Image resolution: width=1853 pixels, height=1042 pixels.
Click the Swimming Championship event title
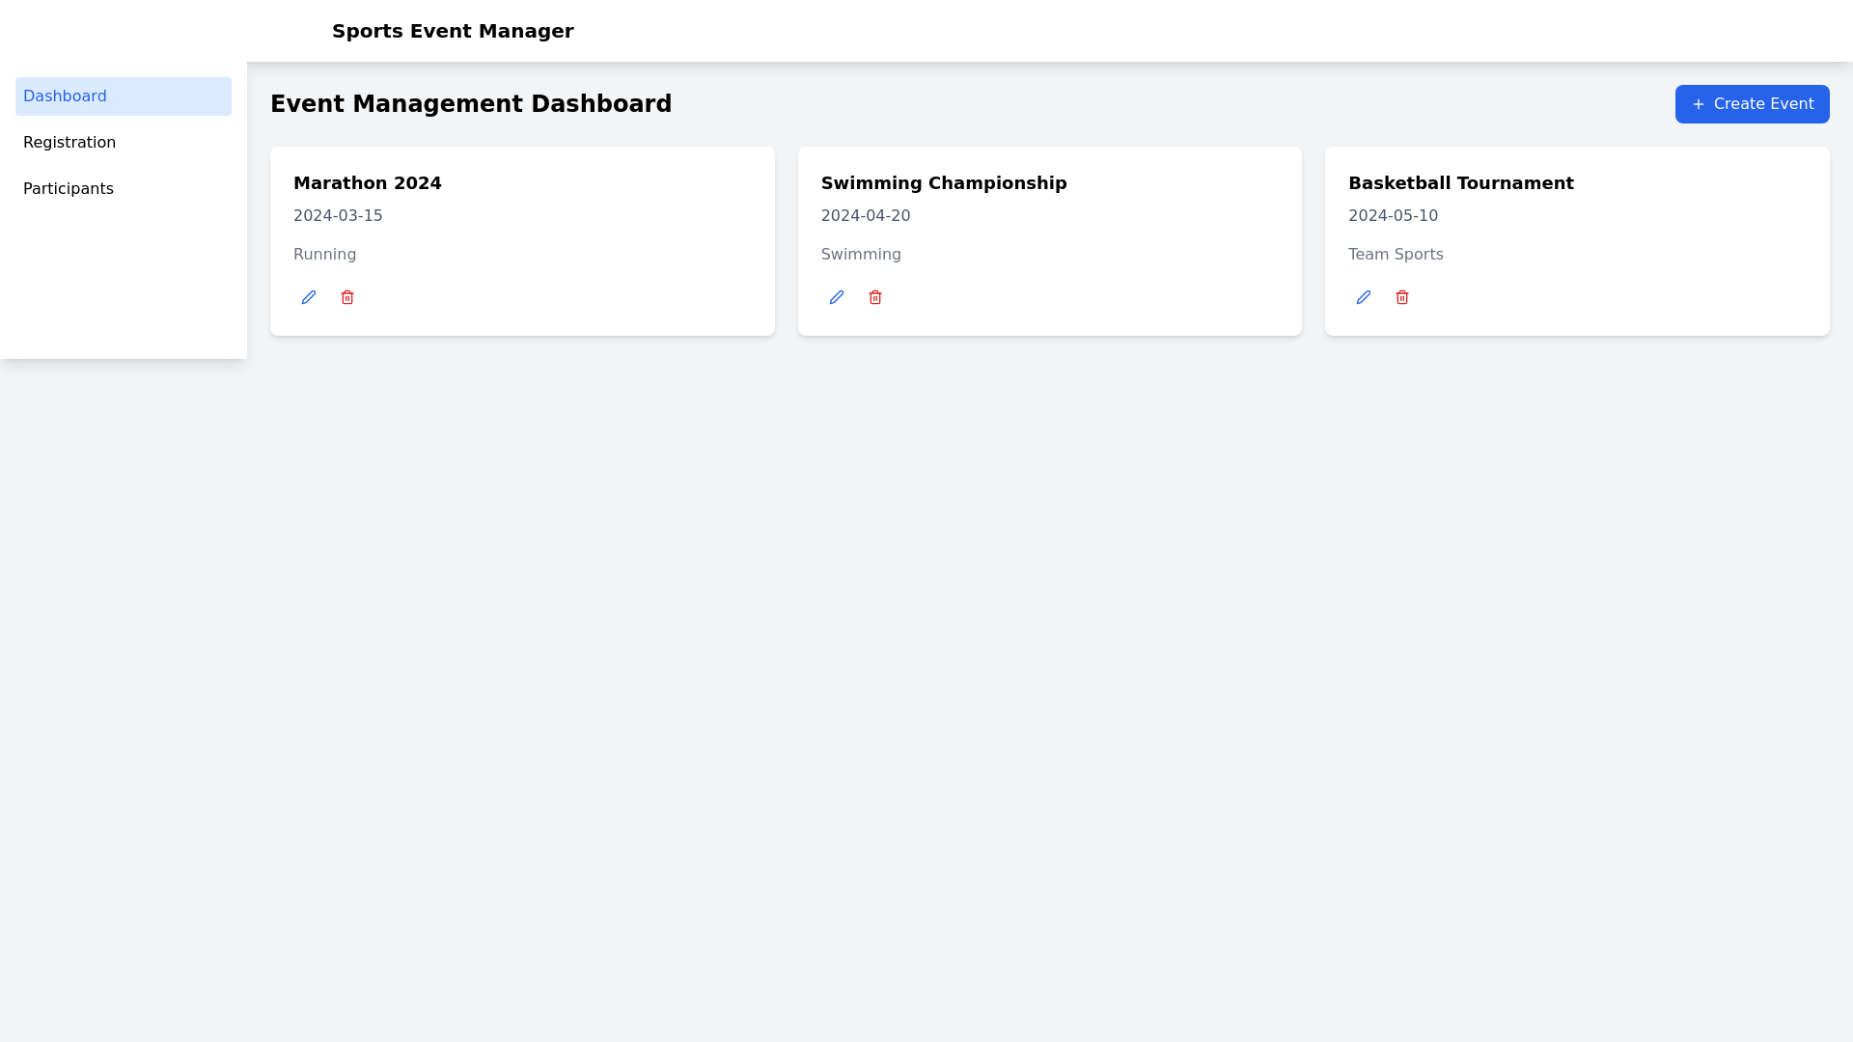click(944, 182)
